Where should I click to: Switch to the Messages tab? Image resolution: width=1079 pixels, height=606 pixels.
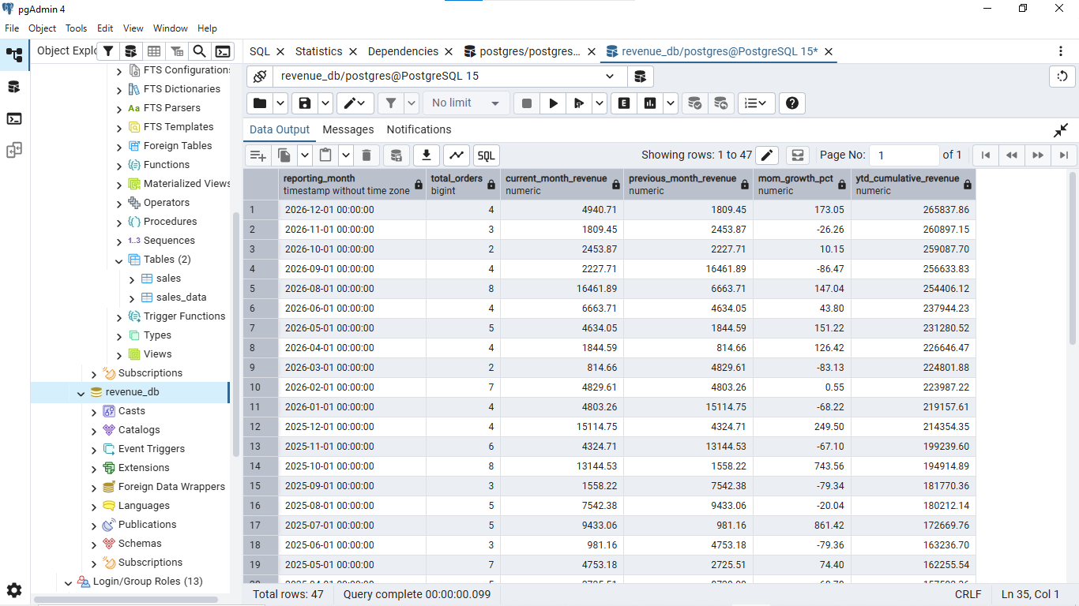348,129
